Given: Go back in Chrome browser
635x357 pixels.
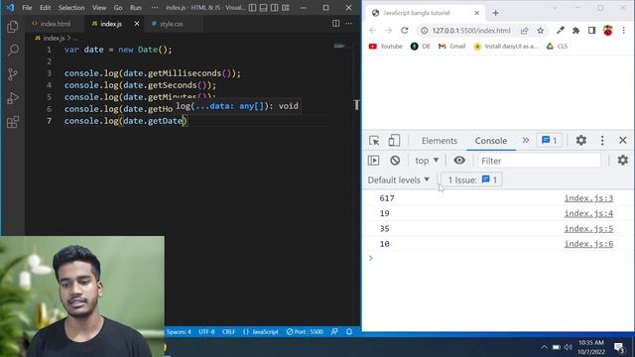Looking at the screenshot, I should [373, 31].
